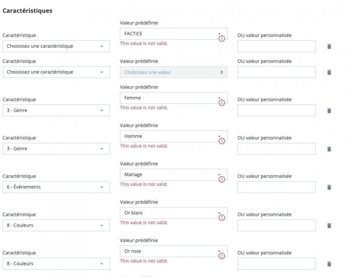Image resolution: width=348 pixels, height=277 pixels.
Task: Delete the Homme genre row using trash icon
Action: (329, 149)
